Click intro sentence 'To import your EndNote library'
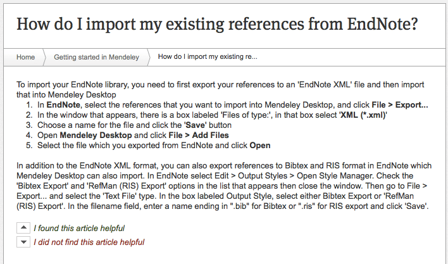Viewport: 448px width, 264px height. [220, 90]
